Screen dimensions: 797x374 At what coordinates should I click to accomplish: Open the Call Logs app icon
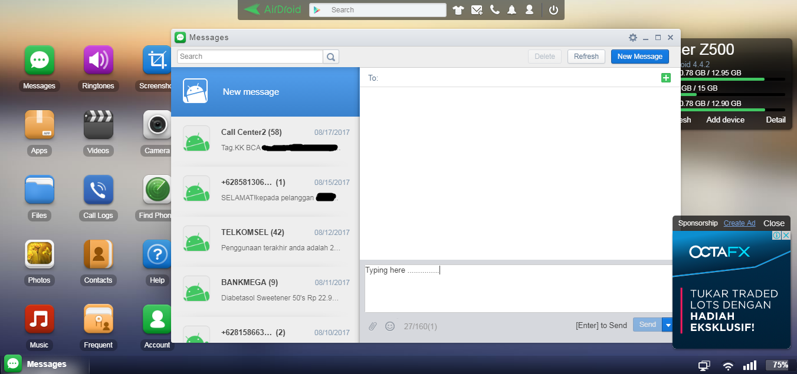(x=98, y=191)
